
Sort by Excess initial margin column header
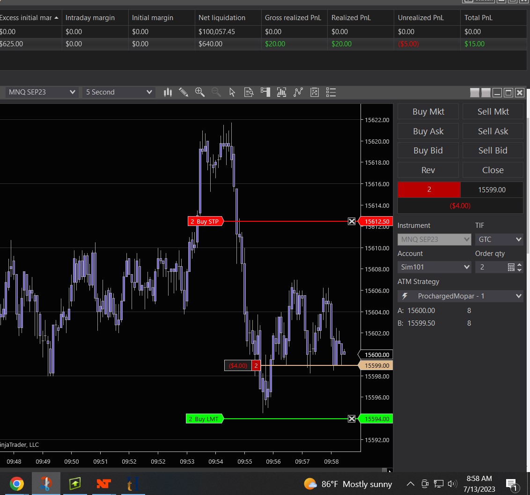pyautogui.click(x=26, y=18)
